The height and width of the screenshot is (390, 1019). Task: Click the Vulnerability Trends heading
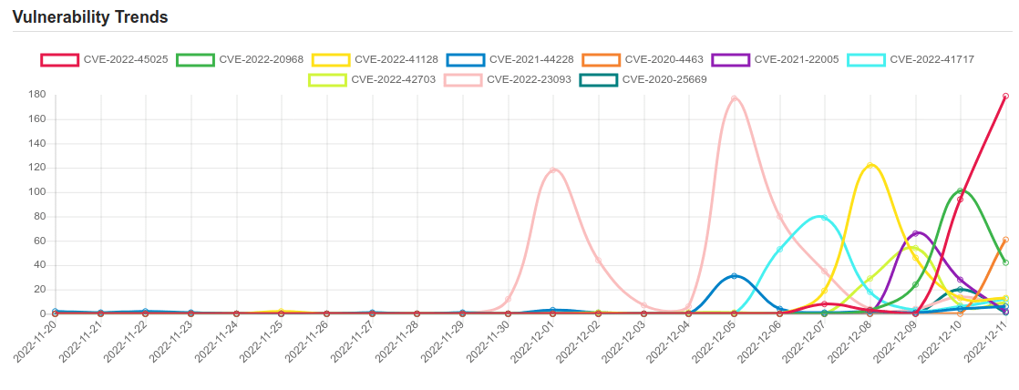pyautogui.click(x=90, y=17)
